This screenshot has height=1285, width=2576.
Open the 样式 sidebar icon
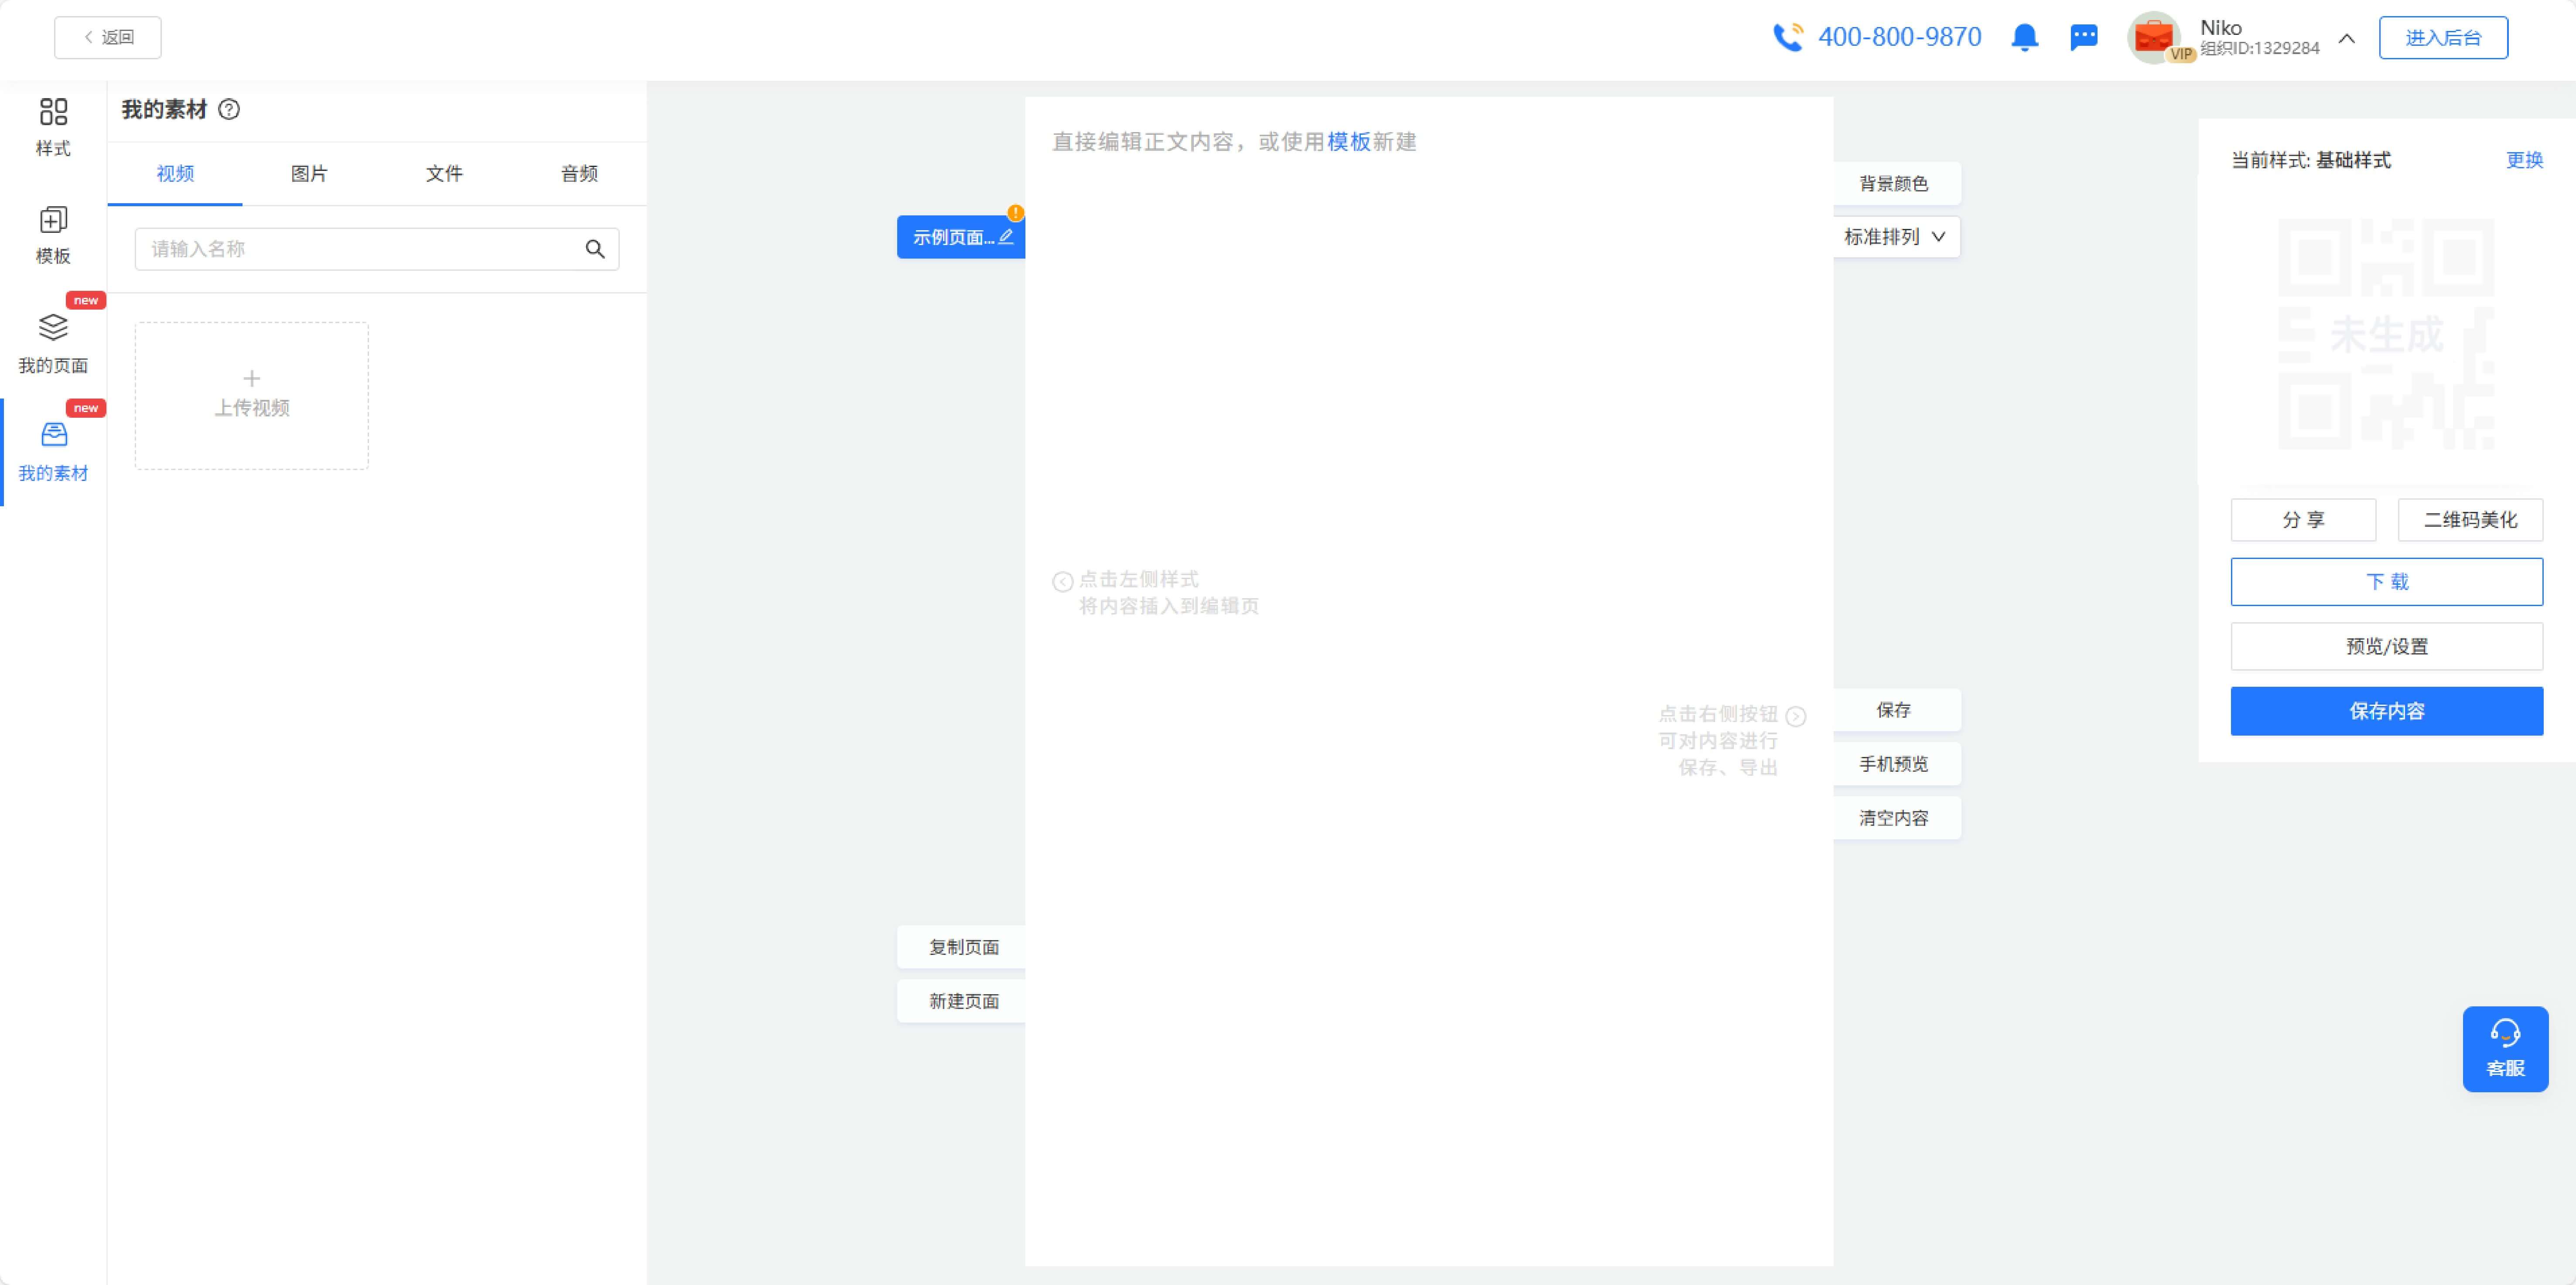click(53, 112)
